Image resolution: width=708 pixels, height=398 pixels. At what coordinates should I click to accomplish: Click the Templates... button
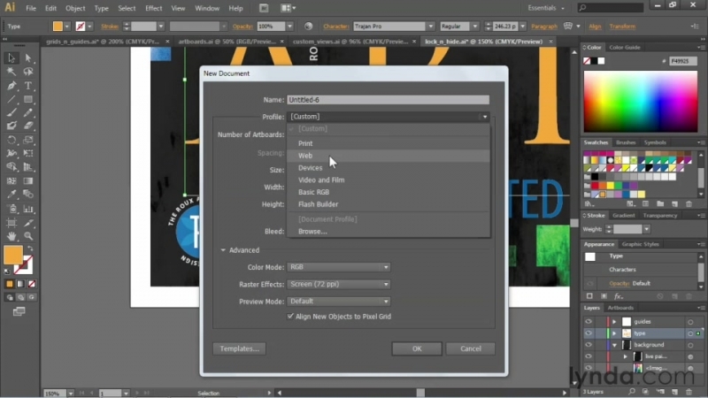239,348
